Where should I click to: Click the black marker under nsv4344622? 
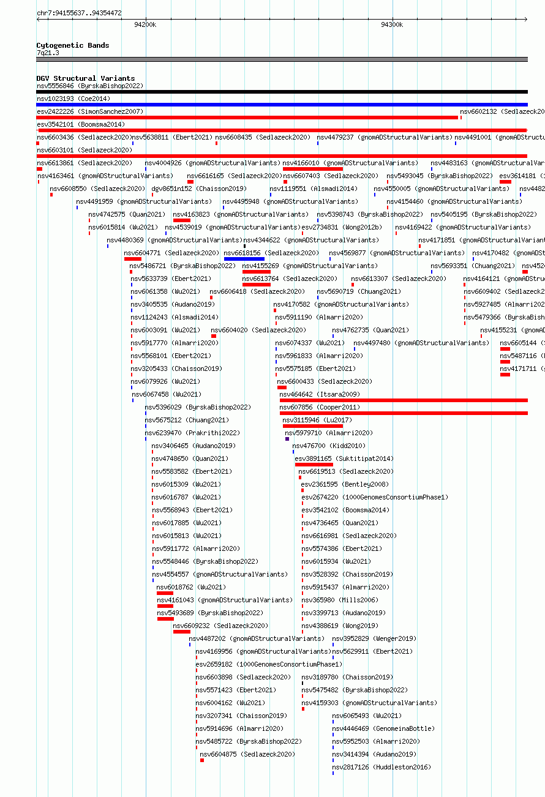[x=244, y=246]
